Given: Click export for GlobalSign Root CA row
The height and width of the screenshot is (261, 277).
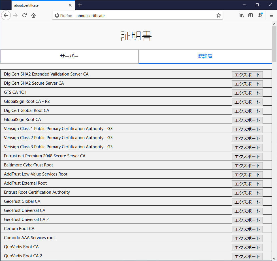Looking at the screenshot, I should (x=247, y=120).
